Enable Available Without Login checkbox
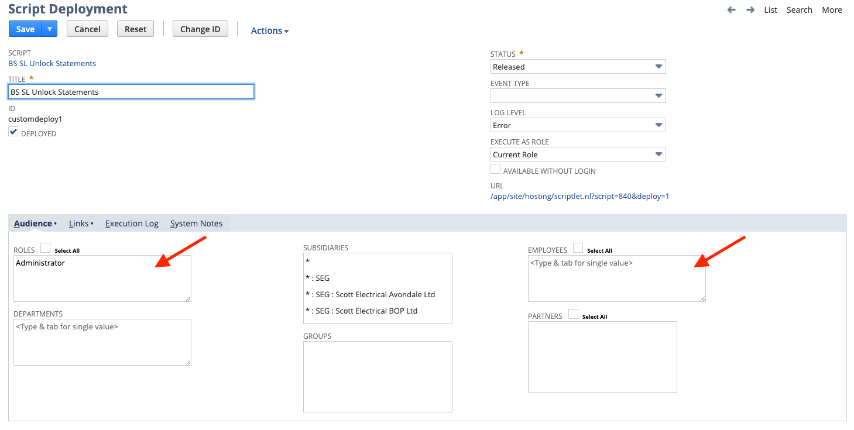This screenshot has height=430, width=854. (x=495, y=169)
